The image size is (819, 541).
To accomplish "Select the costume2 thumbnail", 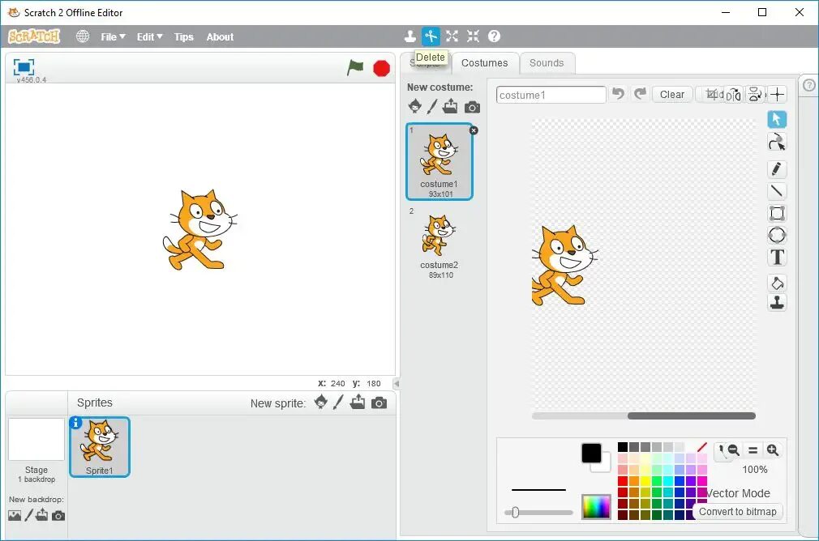I will pos(440,244).
